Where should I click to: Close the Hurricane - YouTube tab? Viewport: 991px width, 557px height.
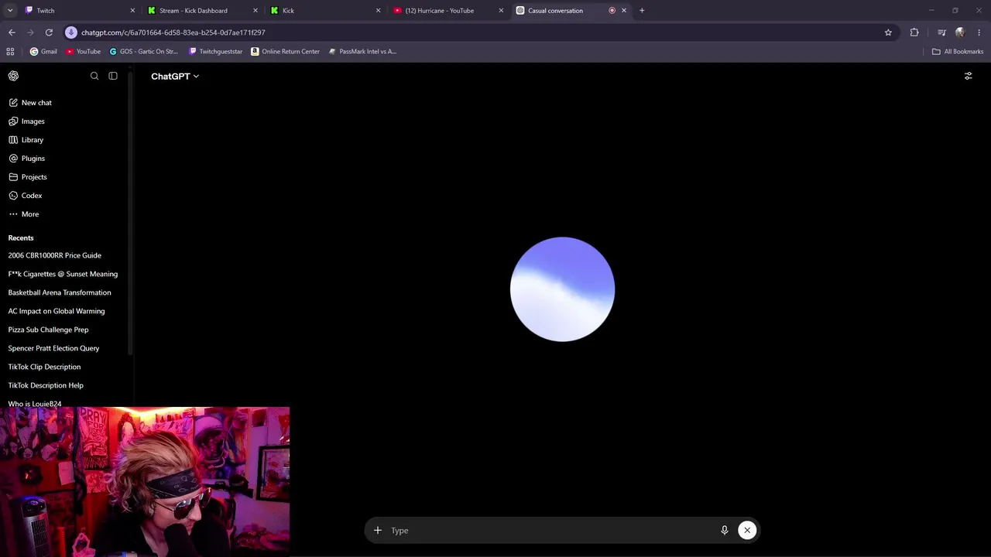pyautogui.click(x=501, y=11)
